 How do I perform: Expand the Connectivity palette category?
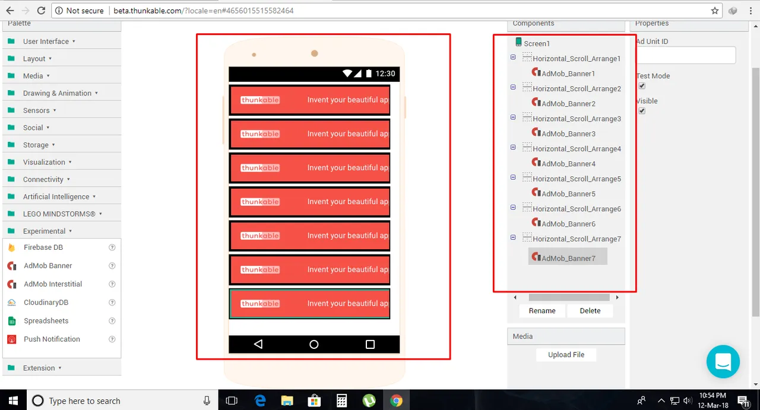tap(62, 179)
